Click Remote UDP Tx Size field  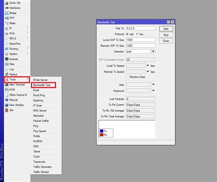point(141,46)
